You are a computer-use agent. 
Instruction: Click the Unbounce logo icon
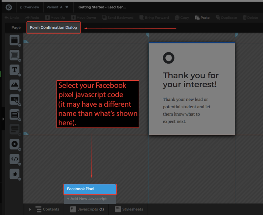point(9,7)
